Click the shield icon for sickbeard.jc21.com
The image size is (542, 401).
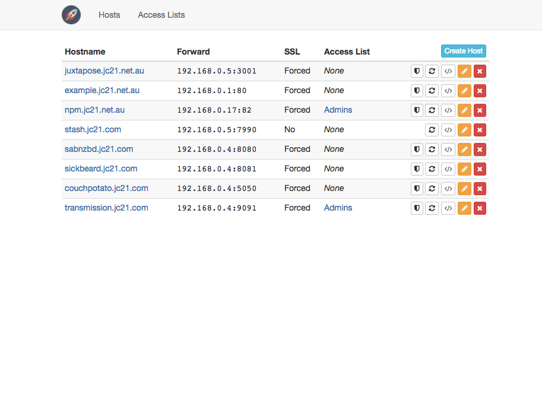click(x=417, y=169)
